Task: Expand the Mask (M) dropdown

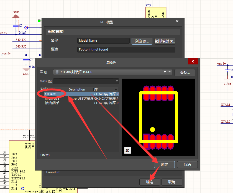Action: pyautogui.click(x=117, y=81)
